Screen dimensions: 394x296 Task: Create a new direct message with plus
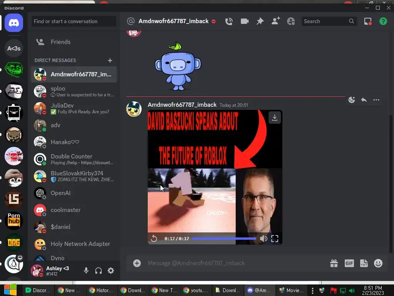coord(110,61)
